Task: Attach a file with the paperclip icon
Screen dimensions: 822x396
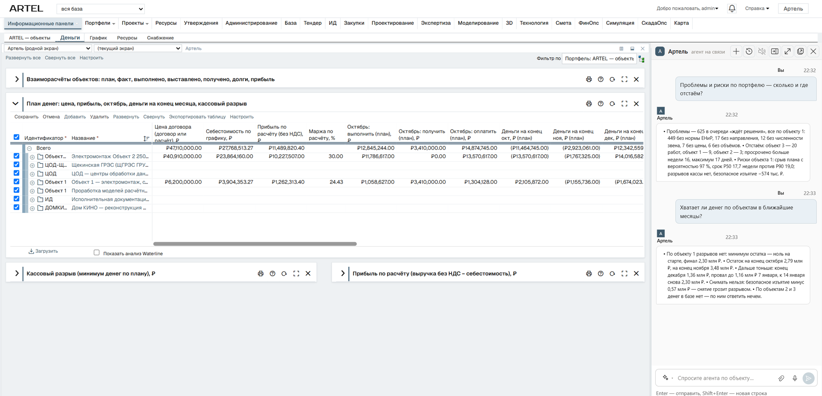Action: [x=781, y=378]
